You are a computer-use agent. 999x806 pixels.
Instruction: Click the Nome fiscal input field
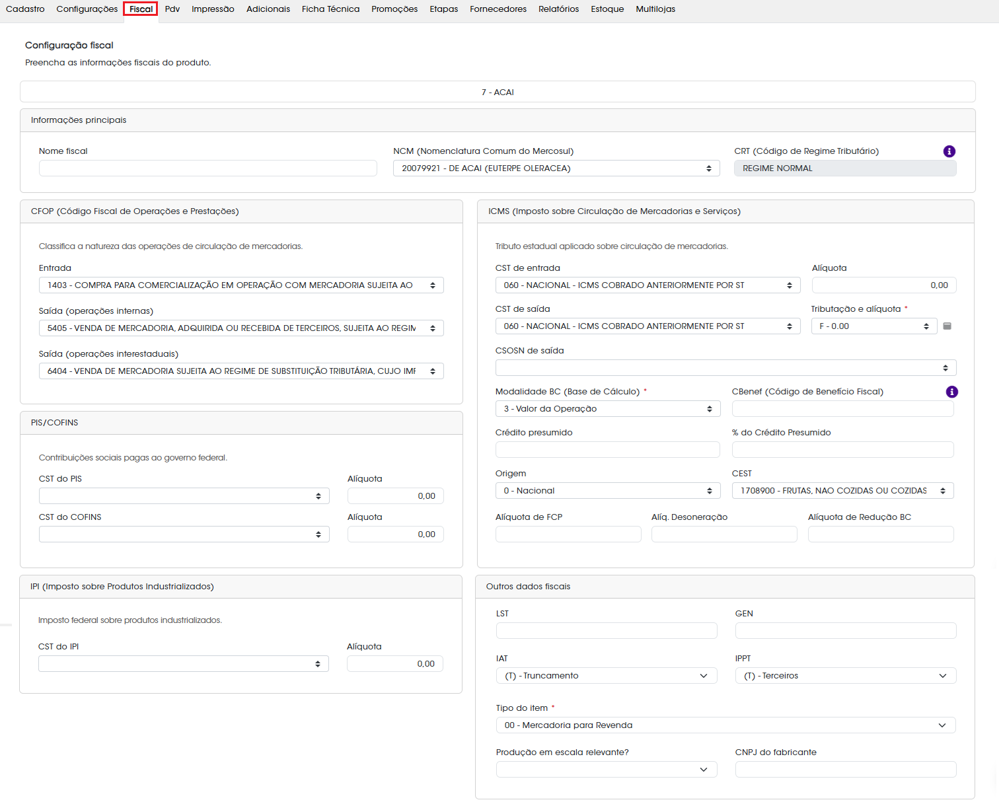pyautogui.click(x=207, y=168)
